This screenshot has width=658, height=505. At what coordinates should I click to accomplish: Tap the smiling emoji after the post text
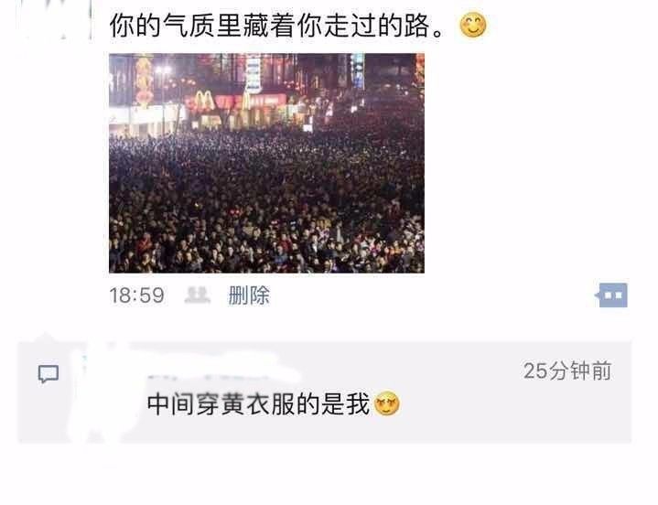coord(473,26)
